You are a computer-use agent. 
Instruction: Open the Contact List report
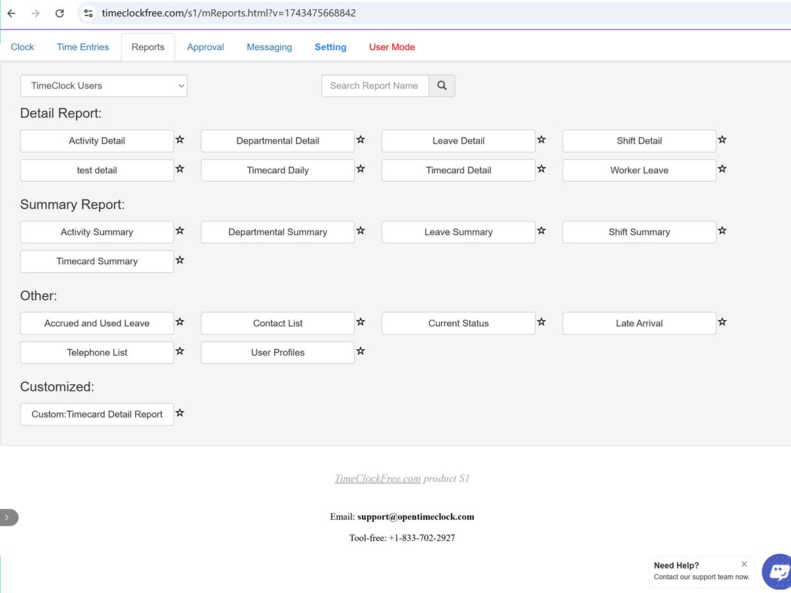[x=278, y=324]
